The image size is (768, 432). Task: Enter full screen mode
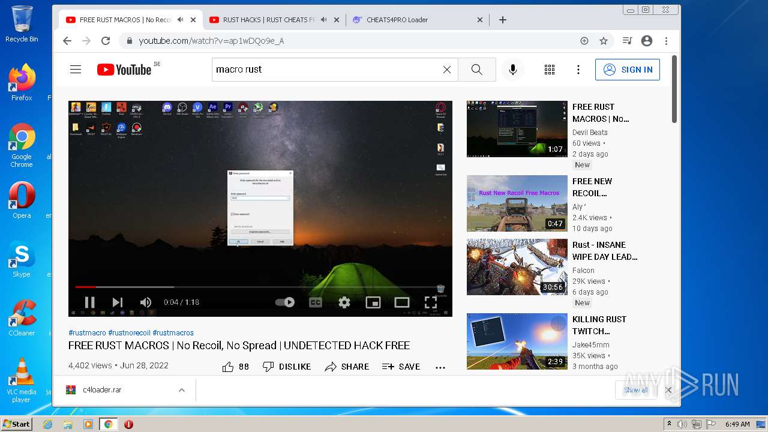(431, 302)
